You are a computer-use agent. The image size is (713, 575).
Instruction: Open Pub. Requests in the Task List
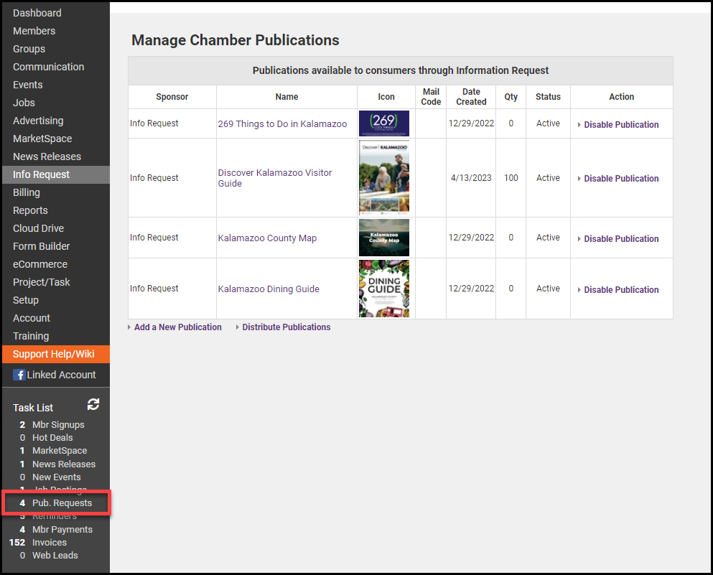[x=62, y=503]
